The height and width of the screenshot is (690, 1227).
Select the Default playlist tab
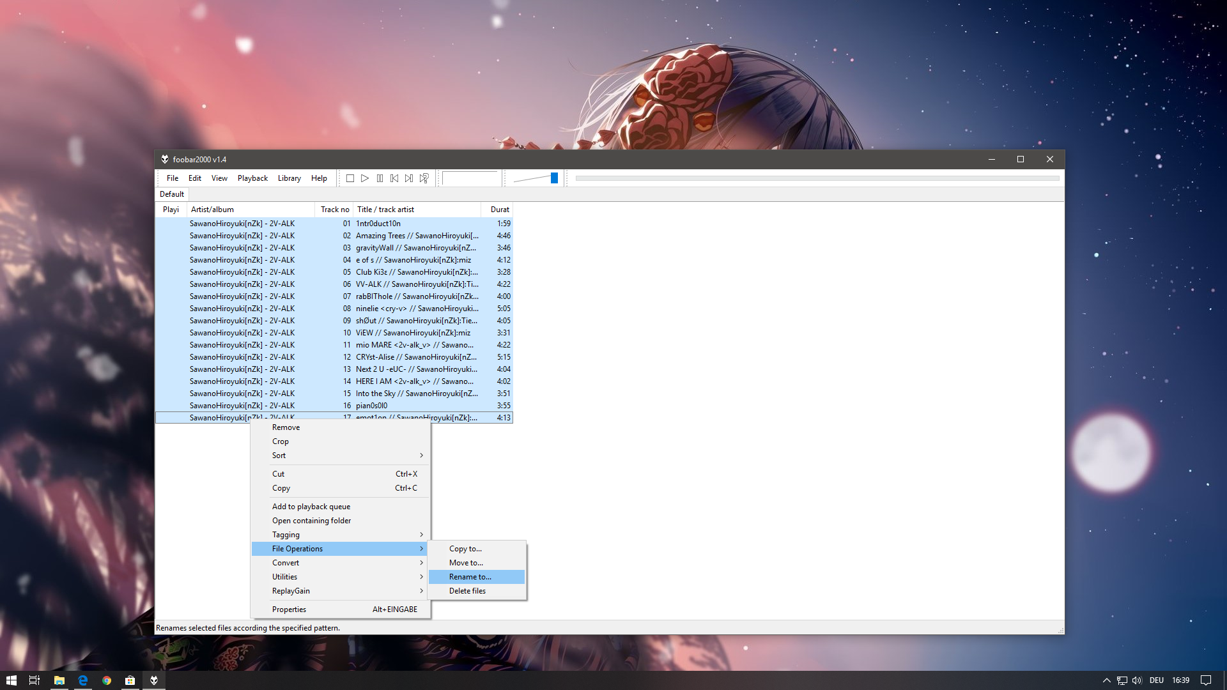click(x=172, y=194)
